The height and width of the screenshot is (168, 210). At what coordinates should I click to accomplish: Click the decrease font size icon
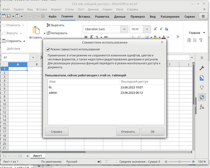pyautogui.click(x=161, y=29)
